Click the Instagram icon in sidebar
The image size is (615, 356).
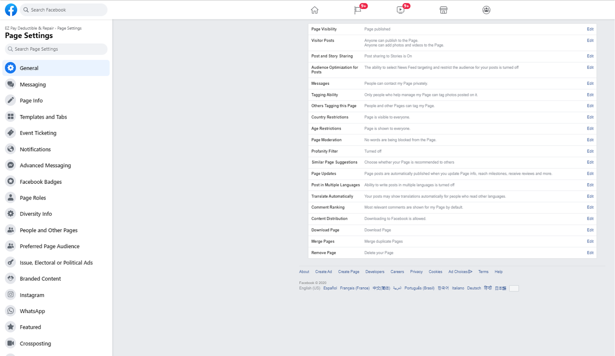click(11, 295)
